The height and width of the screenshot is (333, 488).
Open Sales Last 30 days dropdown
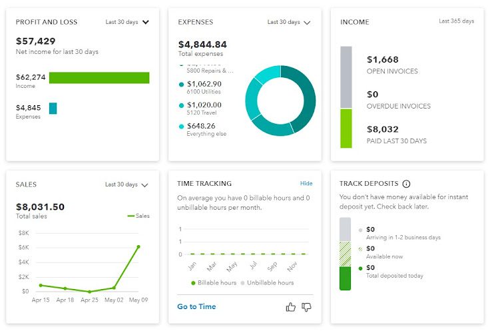[126, 184]
